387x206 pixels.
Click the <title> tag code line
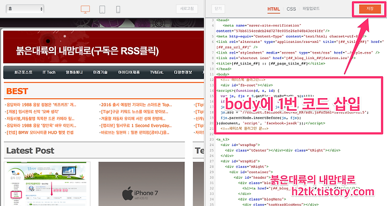pyautogui.click(x=271, y=63)
